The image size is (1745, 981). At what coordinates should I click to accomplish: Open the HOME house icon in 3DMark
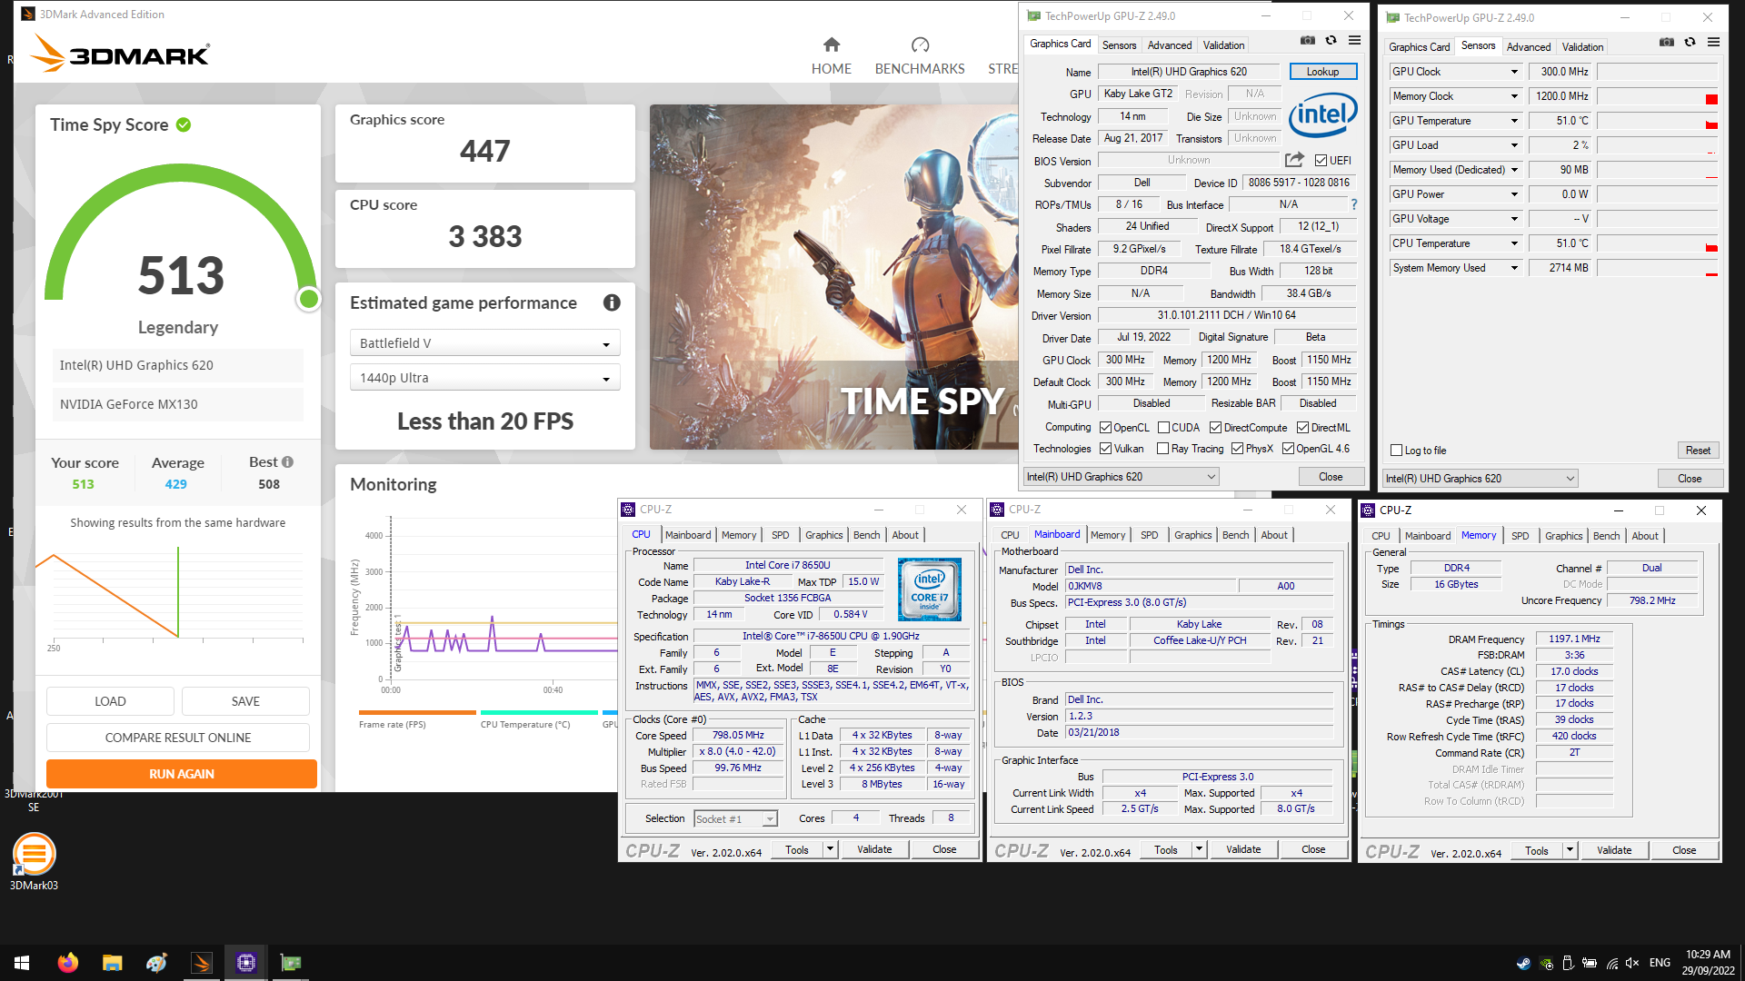831,45
